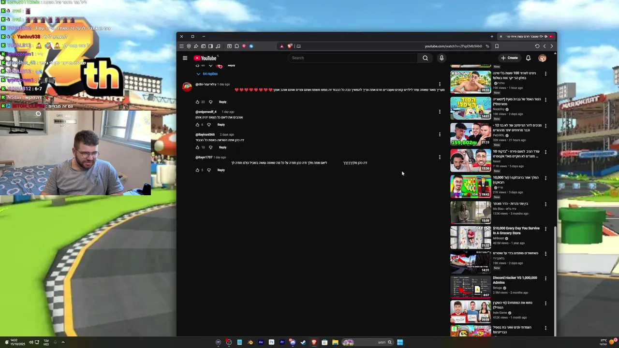
Task: Click the YouTube logo to go home
Action: click(205, 58)
